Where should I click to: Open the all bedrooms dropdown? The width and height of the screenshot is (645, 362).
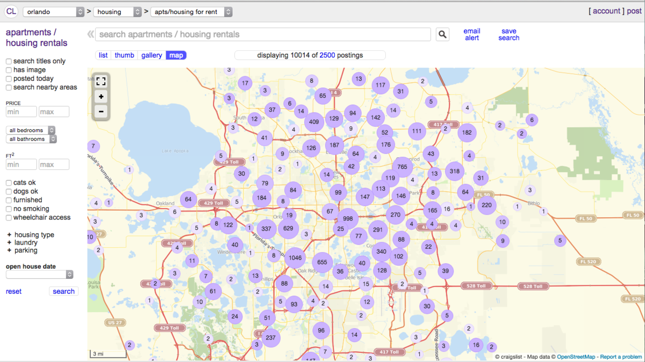(31, 130)
